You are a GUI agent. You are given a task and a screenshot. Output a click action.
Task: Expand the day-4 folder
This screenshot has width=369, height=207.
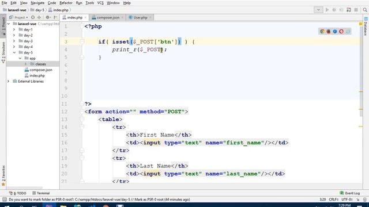pos(14,47)
